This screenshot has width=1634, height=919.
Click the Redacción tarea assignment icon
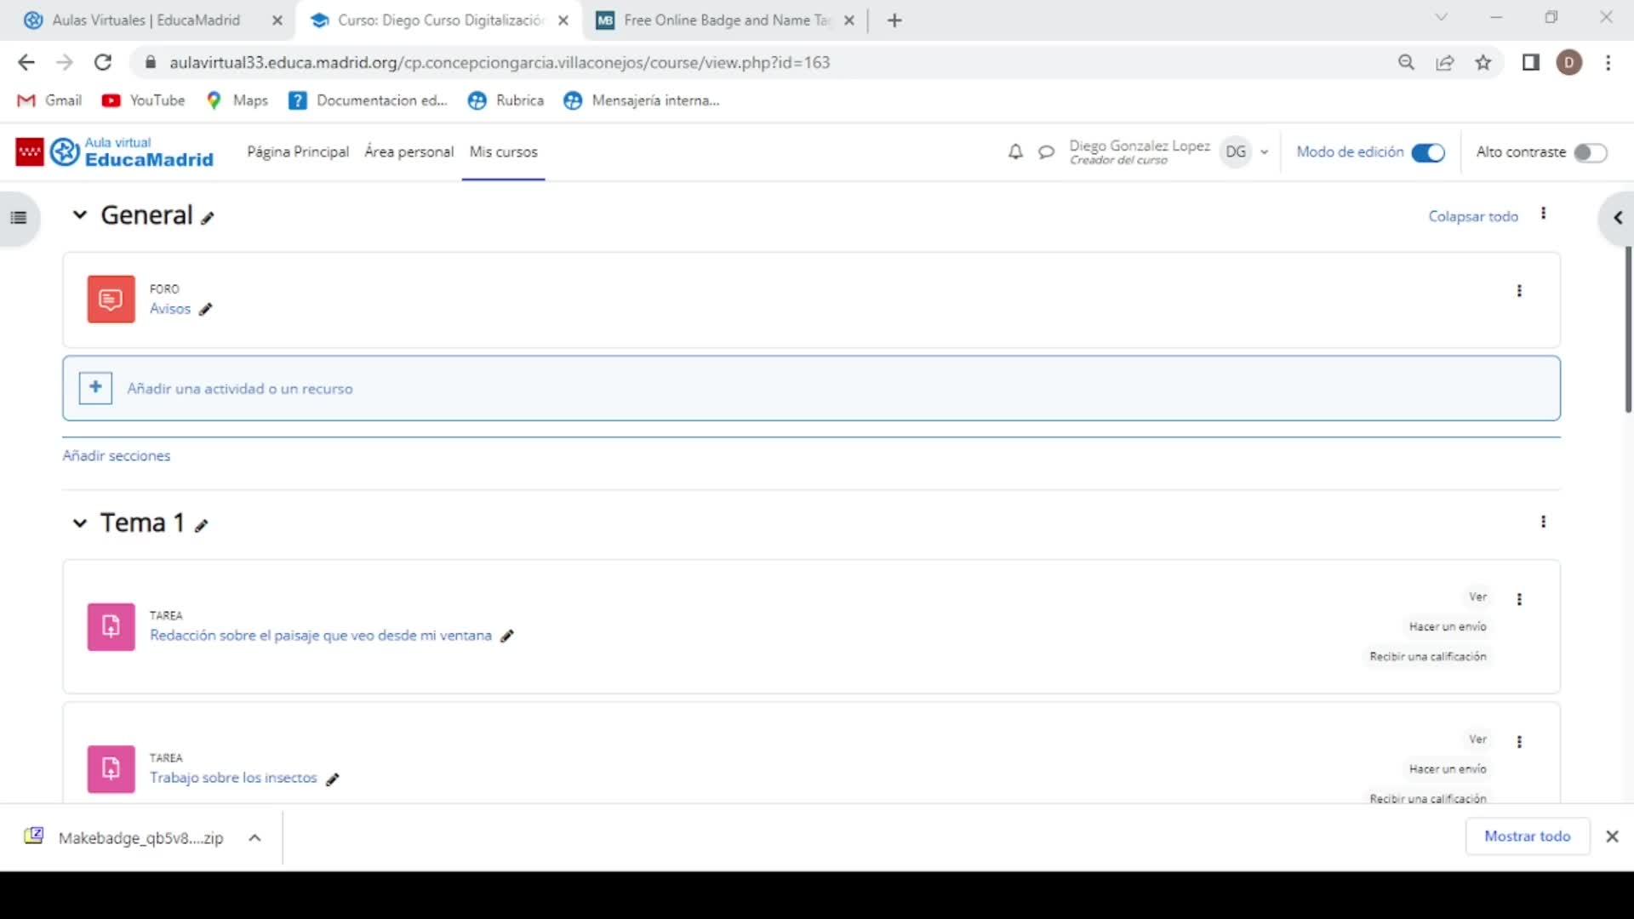tap(111, 627)
